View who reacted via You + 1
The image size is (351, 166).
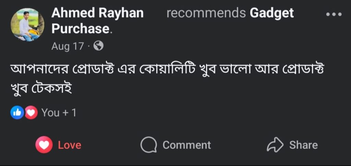pos(59,113)
